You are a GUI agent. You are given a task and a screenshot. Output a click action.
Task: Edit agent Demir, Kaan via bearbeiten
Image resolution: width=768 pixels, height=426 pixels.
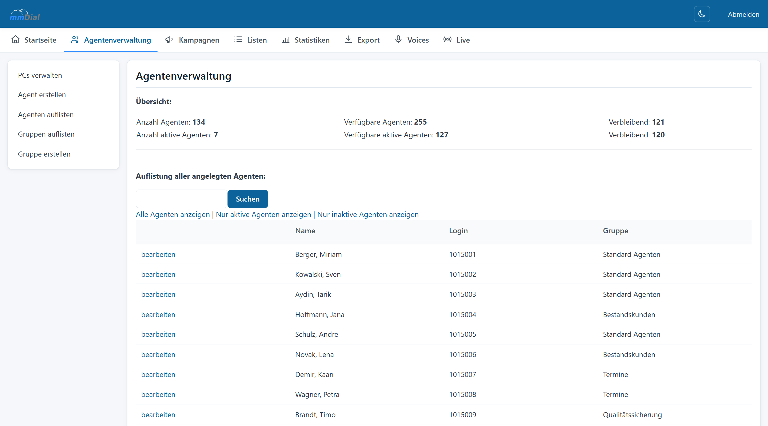coord(158,375)
